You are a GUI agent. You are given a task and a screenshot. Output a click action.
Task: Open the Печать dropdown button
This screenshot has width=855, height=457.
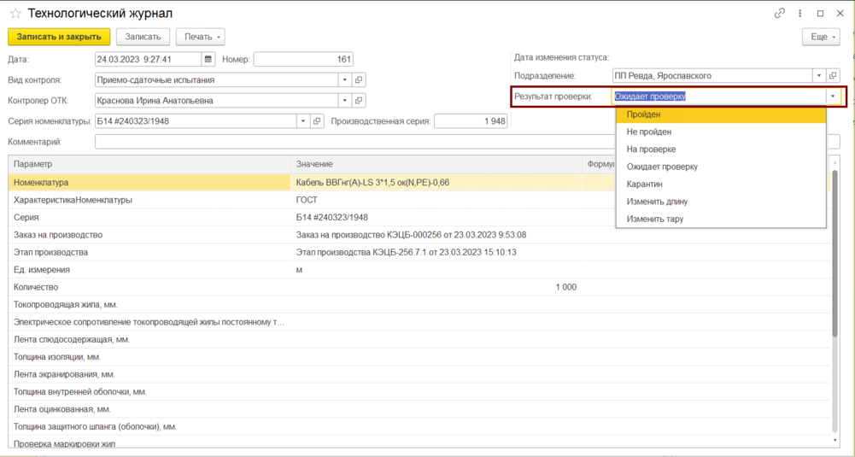coord(201,37)
